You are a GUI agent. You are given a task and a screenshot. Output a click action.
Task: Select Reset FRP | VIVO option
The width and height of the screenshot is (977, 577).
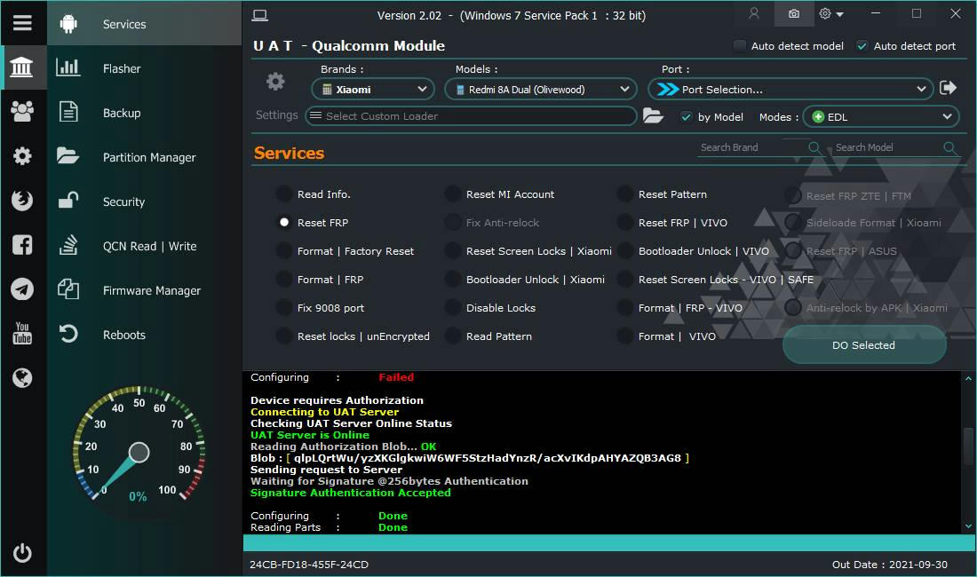pos(625,222)
